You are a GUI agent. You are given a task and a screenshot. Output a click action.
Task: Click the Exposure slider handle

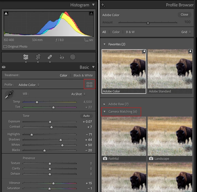pyautogui.click(x=50, y=122)
